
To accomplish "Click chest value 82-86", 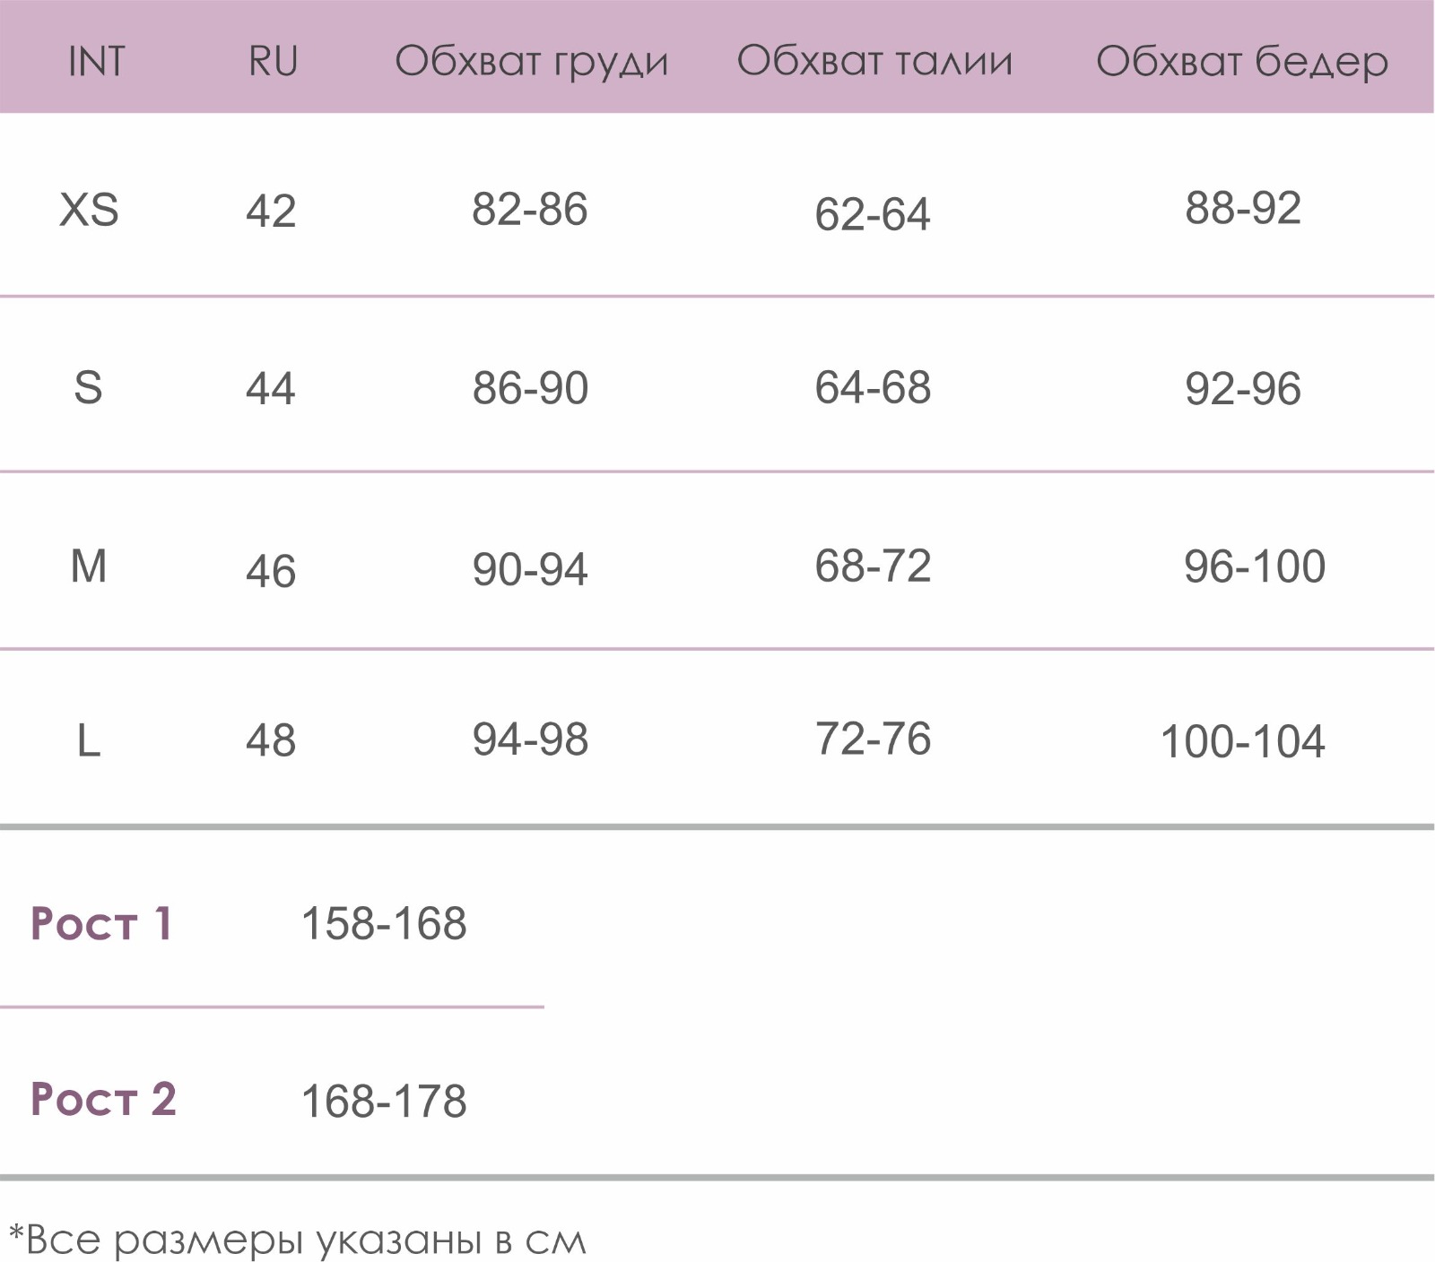I will [x=530, y=210].
